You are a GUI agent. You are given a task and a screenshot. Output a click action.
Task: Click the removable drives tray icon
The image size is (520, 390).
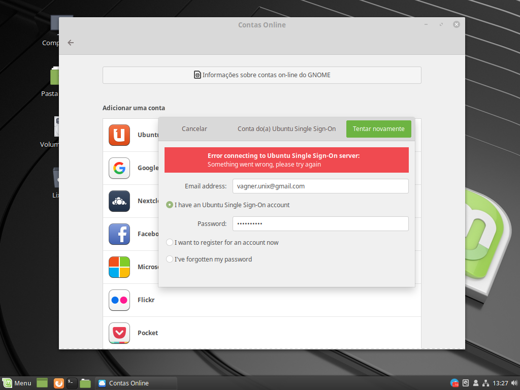(x=466, y=383)
